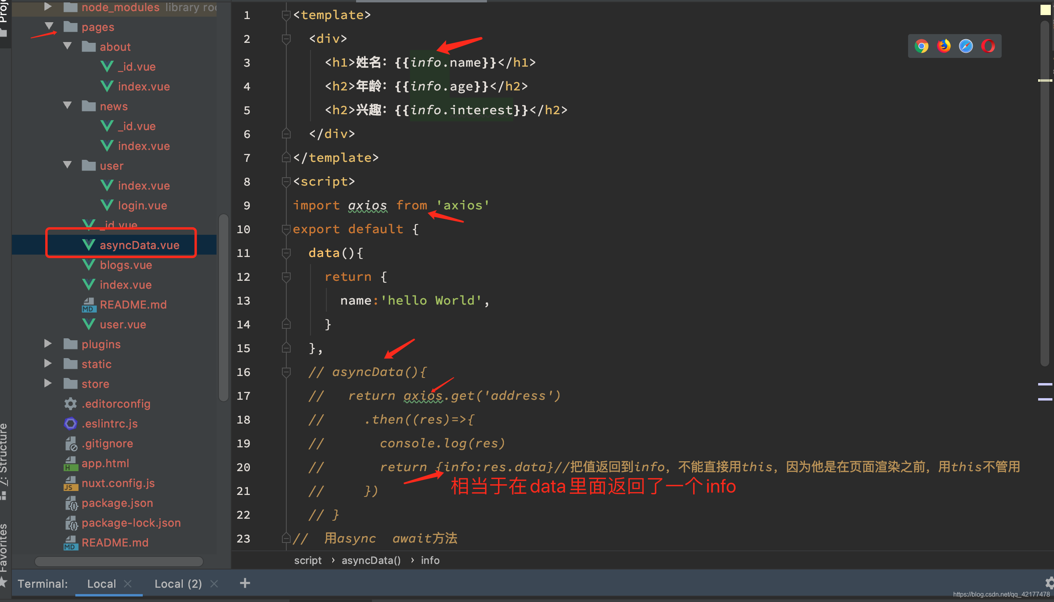Open nuxt.config.js file
The height and width of the screenshot is (602, 1054).
pos(118,483)
